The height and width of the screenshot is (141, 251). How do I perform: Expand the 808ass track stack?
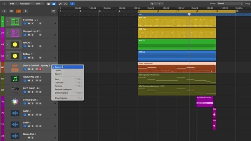tap(7, 56)
